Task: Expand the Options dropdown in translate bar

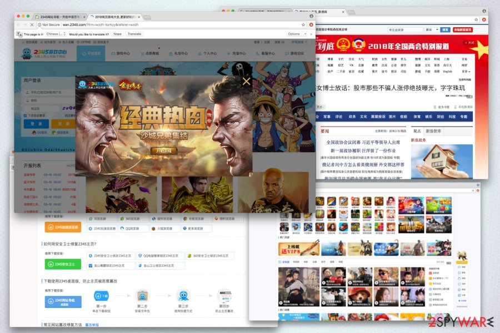Action: [297, 34]
